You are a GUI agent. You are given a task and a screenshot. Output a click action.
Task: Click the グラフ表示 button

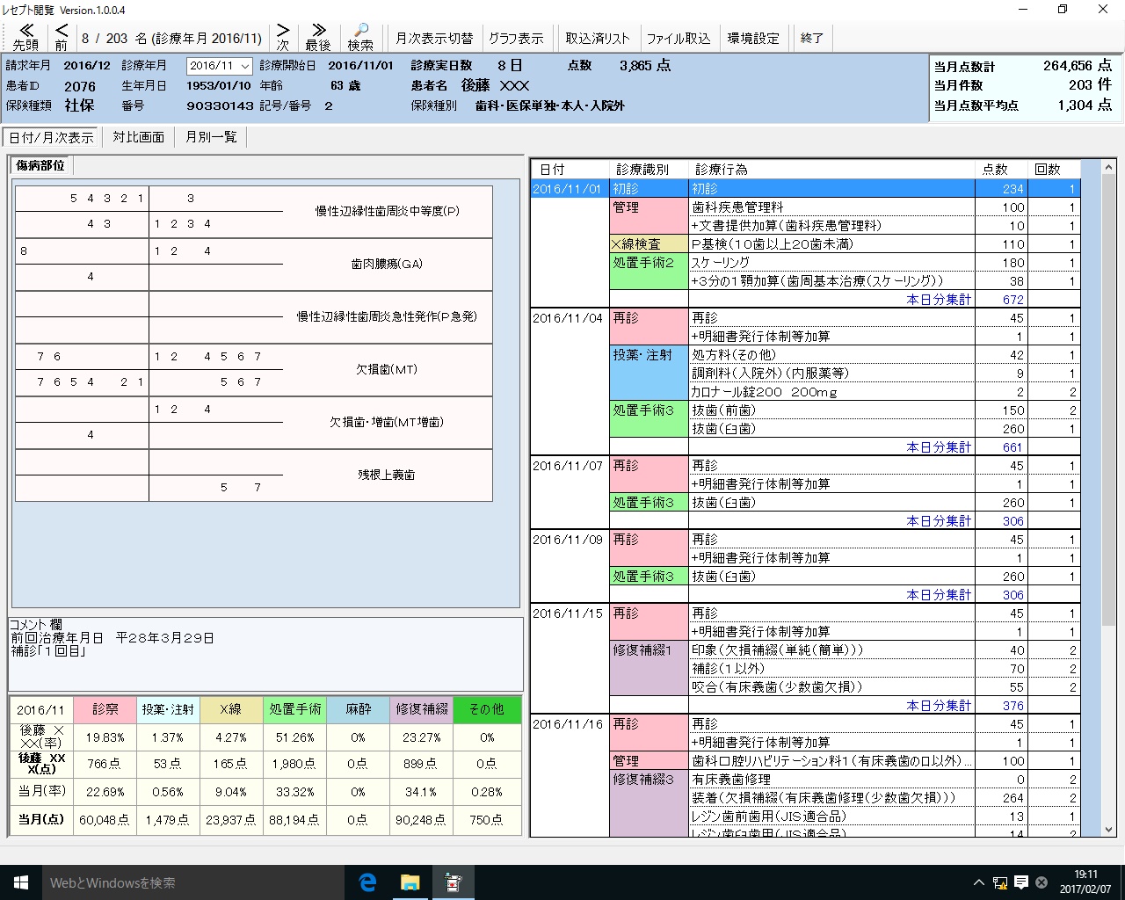coord(516,38)
